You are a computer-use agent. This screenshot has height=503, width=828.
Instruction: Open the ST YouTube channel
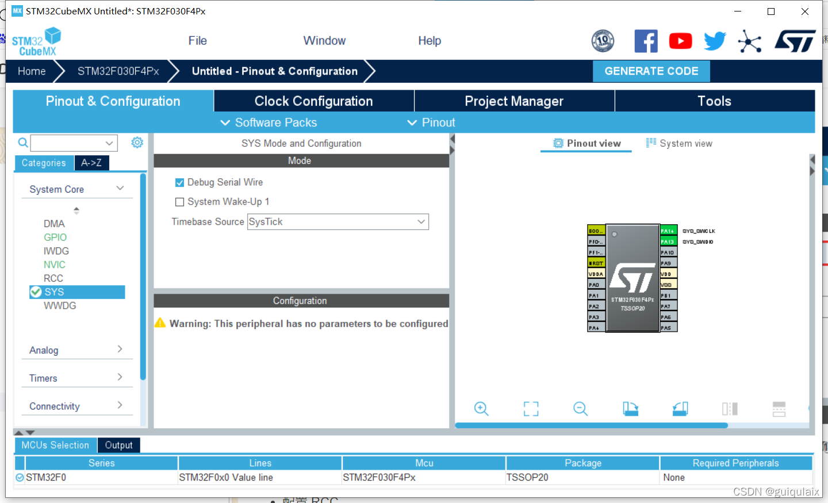tap(680, 41)
